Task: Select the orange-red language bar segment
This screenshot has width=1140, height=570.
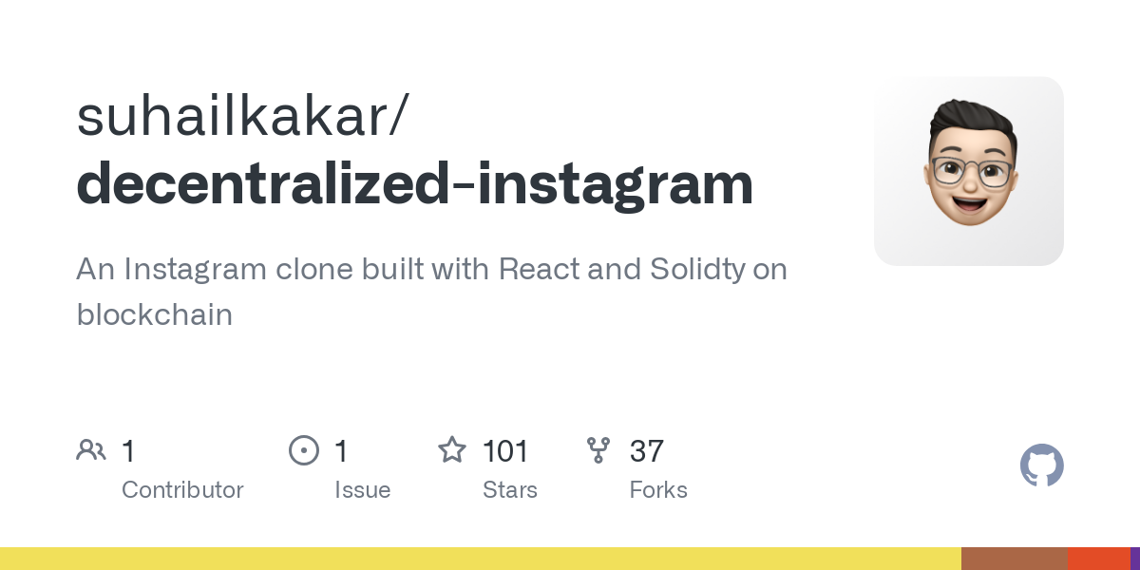Action: [1098, 559]
